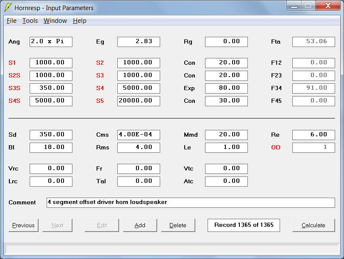
Task: Run Calculate on the parameters
Action: click(x=313, y=225)
